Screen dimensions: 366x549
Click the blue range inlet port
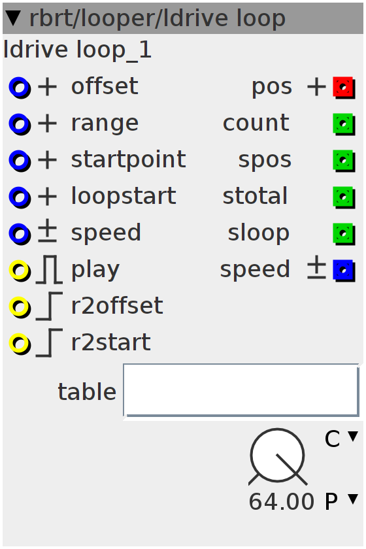point(20,124)
